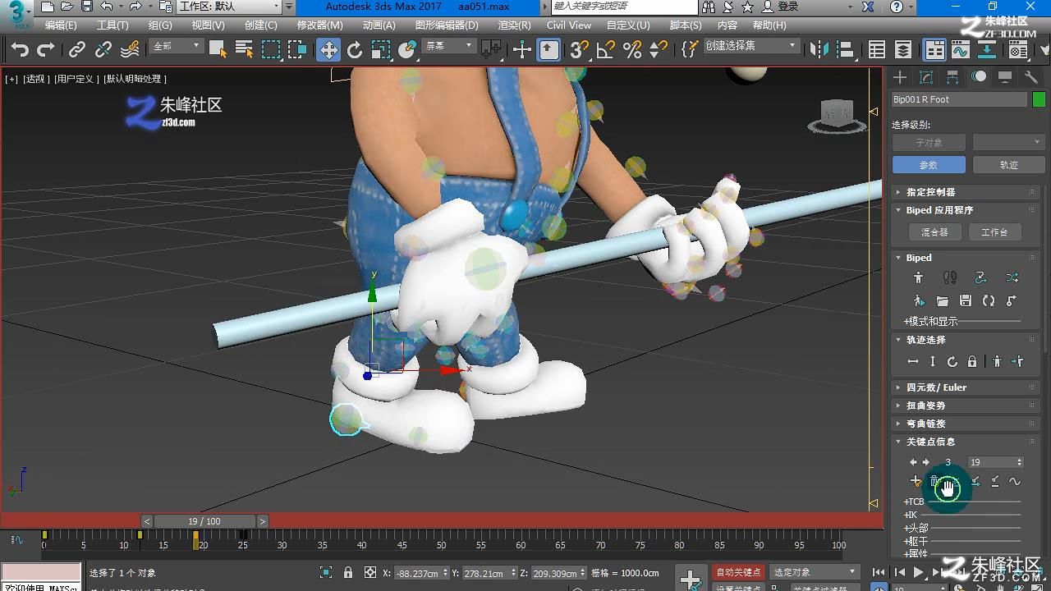Expand the 指定控制器 rollout

966,192
